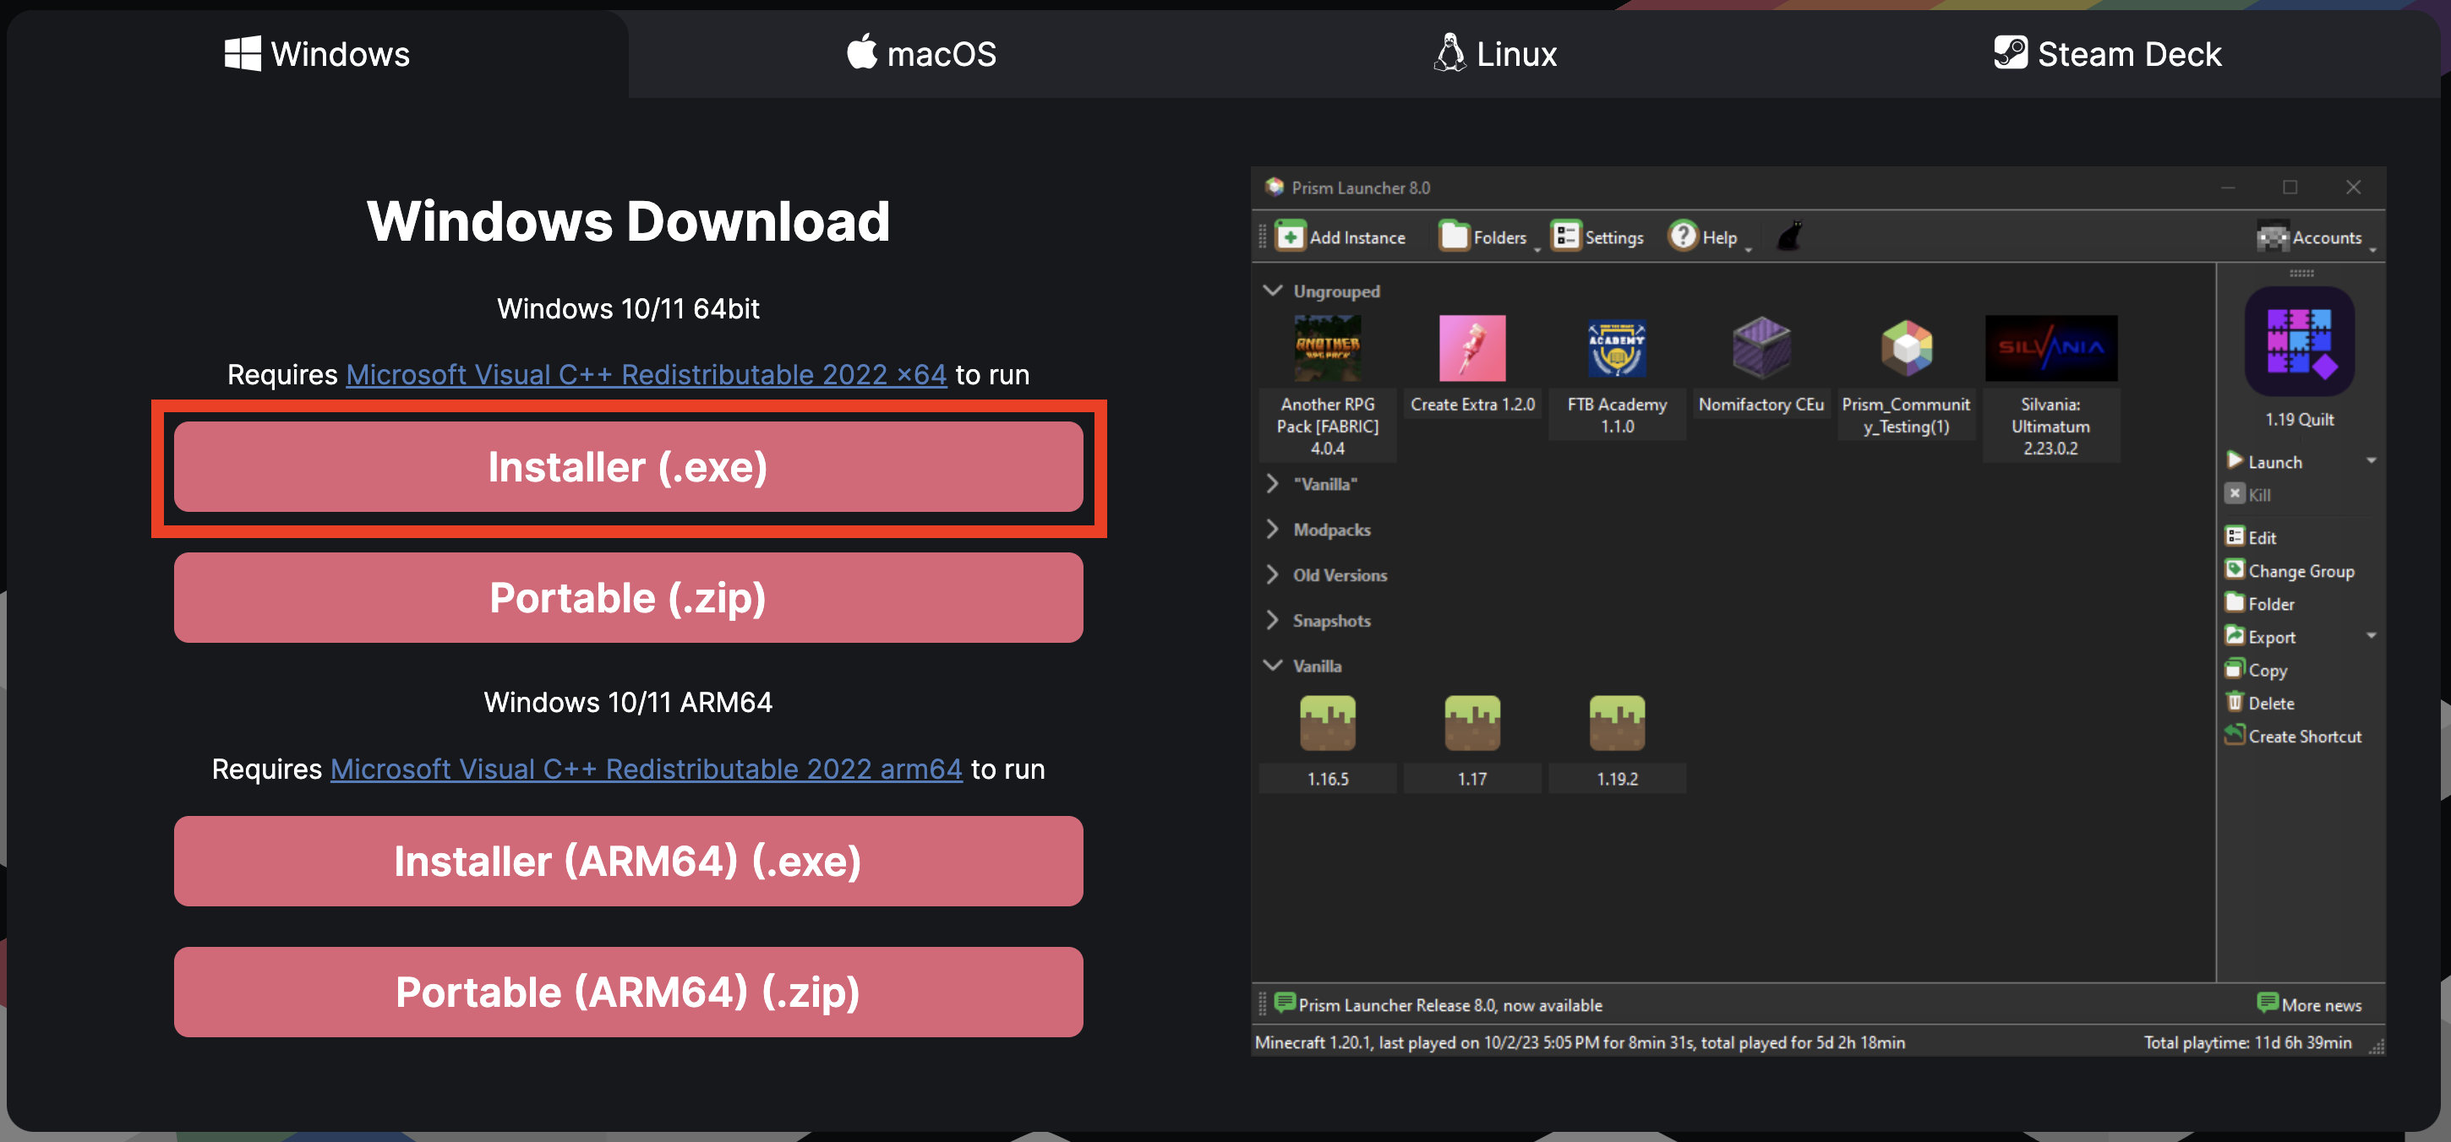
Task: Click the Windows 10/11 ARM64 text
Action: point(628,703)
